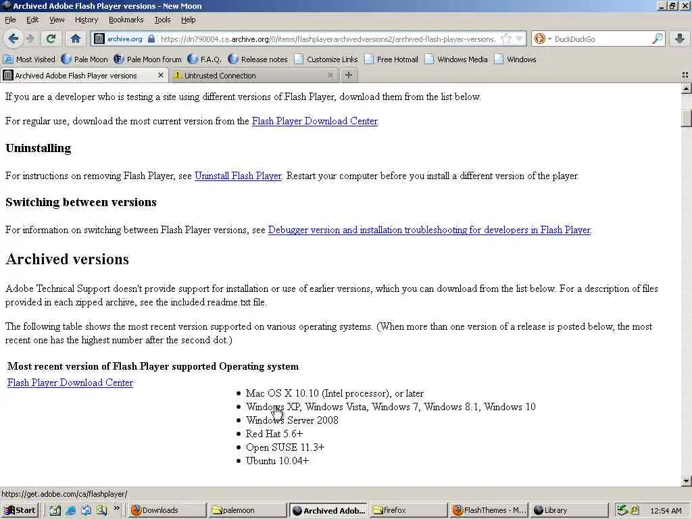The height and width of the screenshot is (519, 692).
Task: Bookmark this page with the star
Action: (505, 39)
